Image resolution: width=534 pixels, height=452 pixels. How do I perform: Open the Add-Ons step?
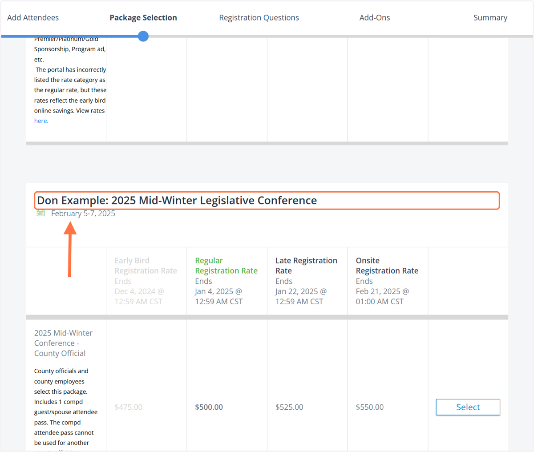tap(375, 18)
